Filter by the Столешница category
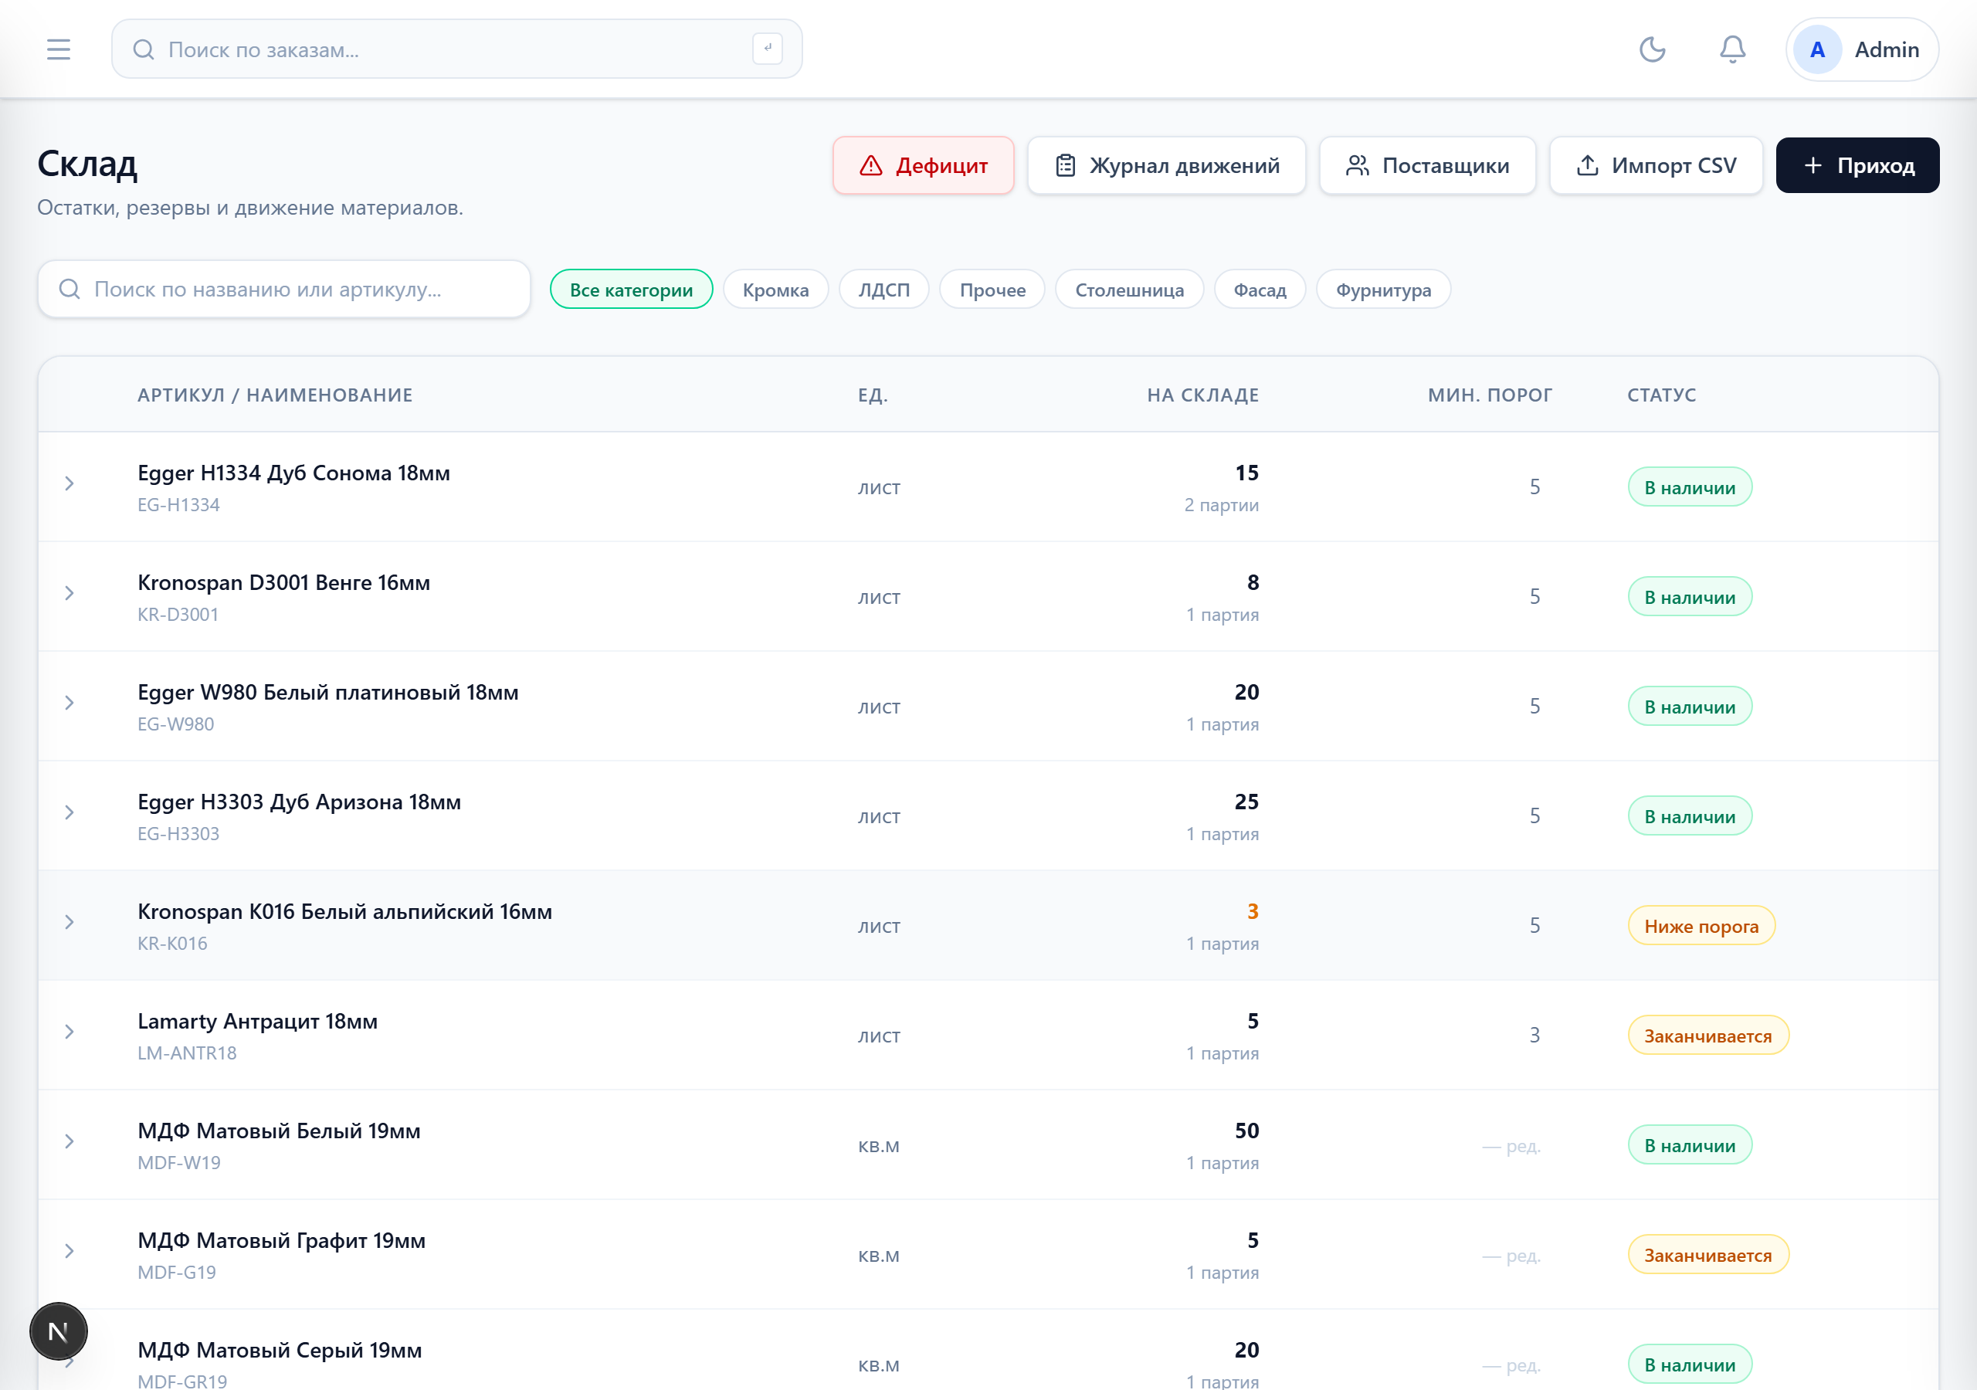 click(x=1129, y=290)
